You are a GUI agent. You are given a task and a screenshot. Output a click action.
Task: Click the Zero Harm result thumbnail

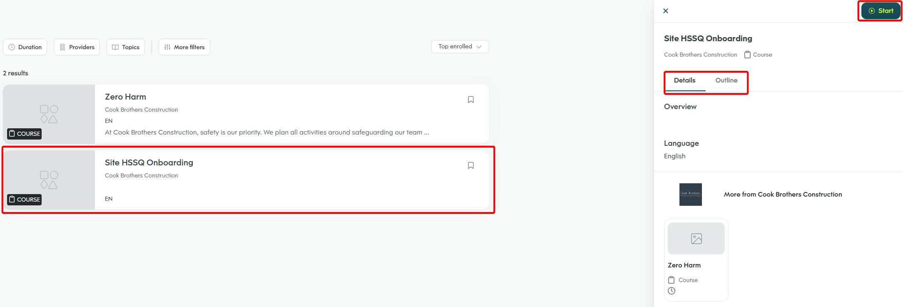point(49,114)
